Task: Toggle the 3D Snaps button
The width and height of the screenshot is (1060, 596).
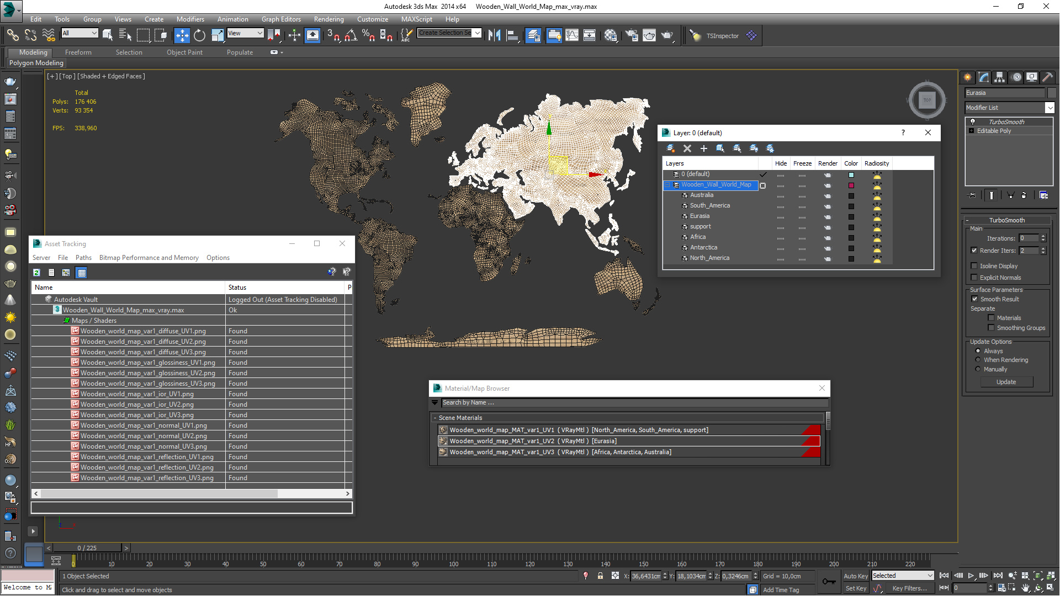Action: pyautogui.click(x=333, y=35)
